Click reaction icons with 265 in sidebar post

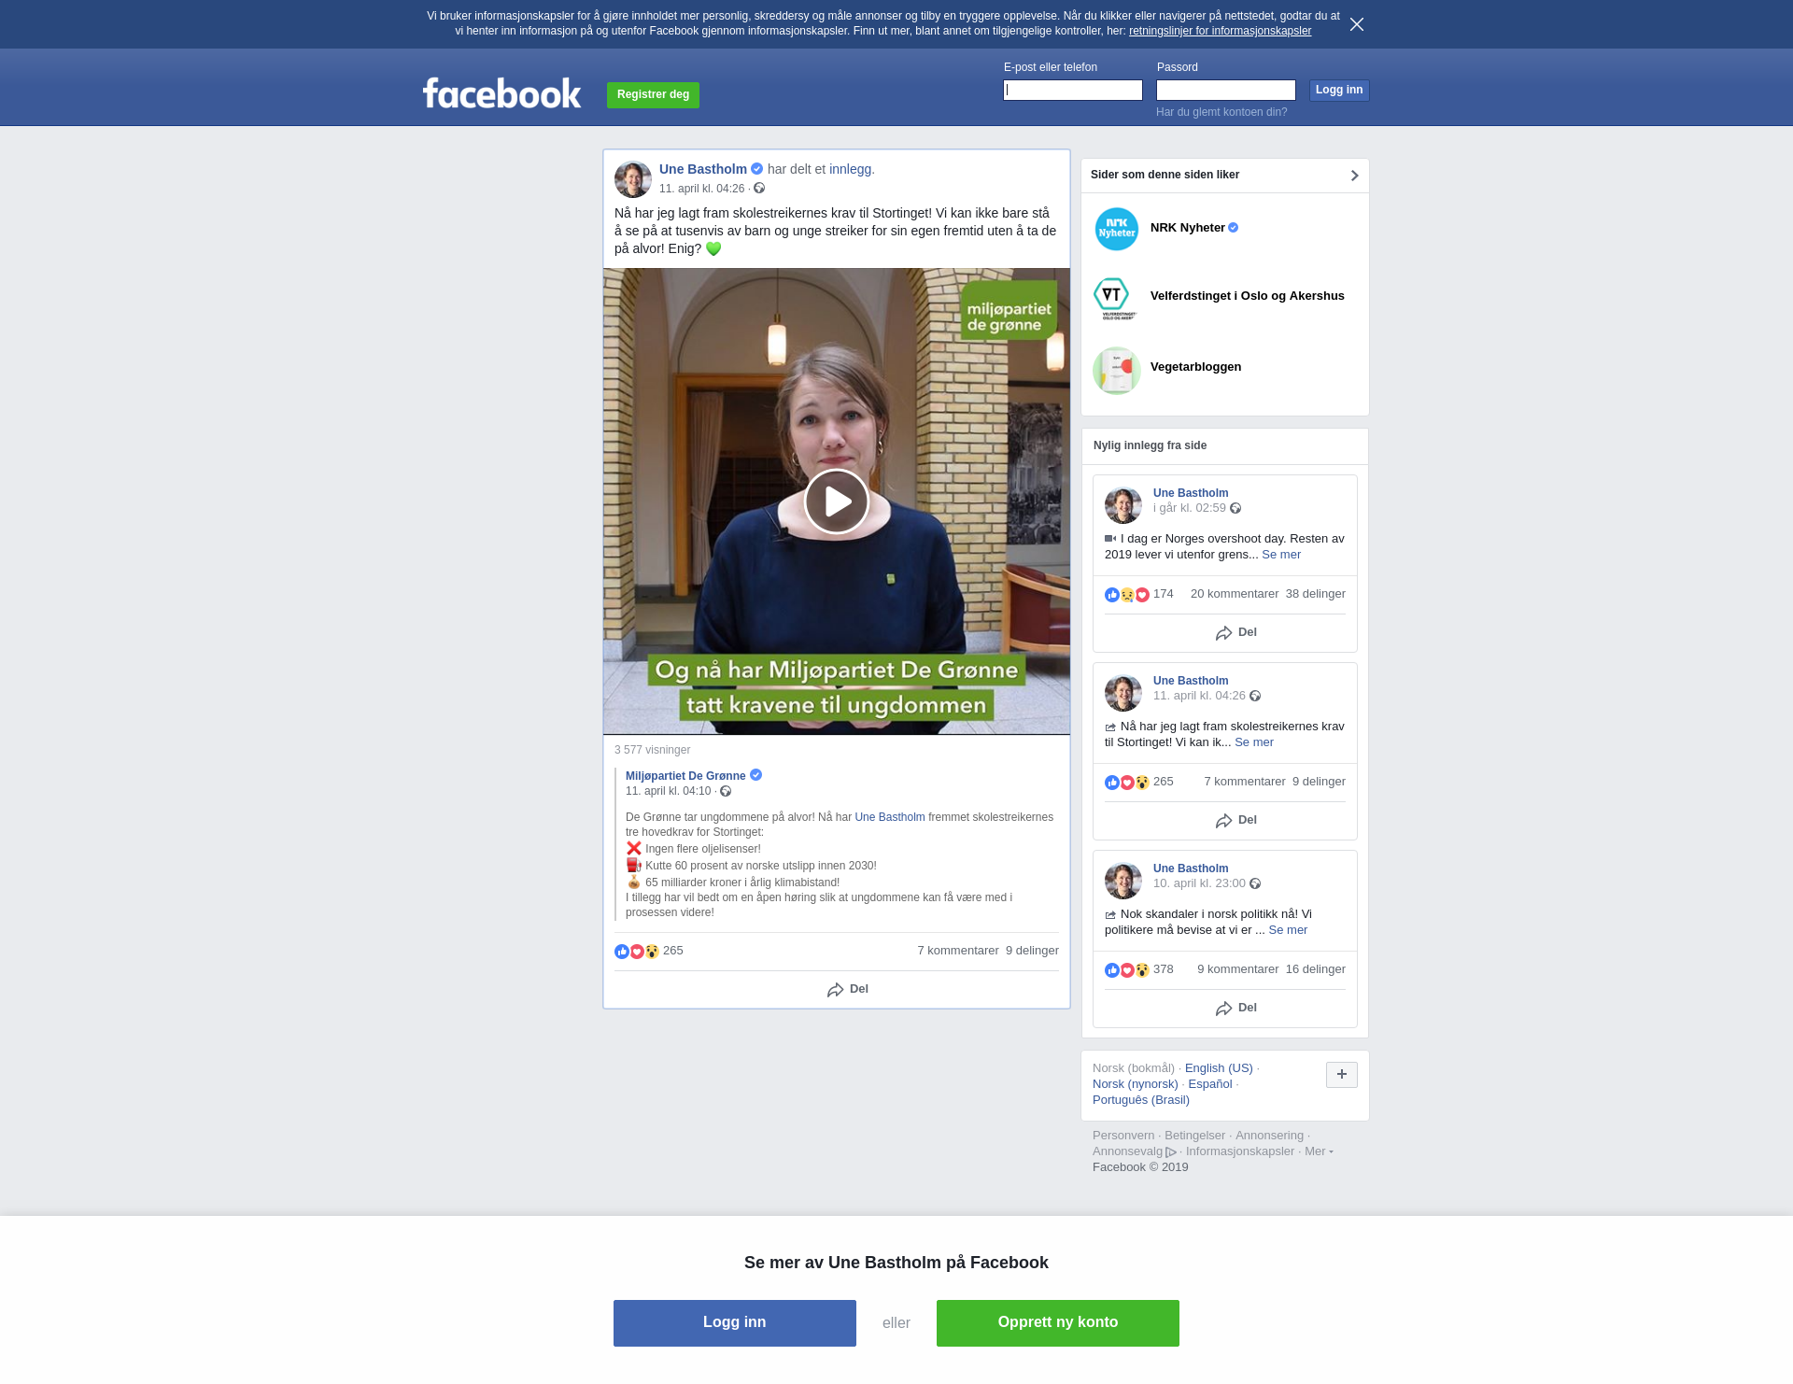coord(1127,783)
